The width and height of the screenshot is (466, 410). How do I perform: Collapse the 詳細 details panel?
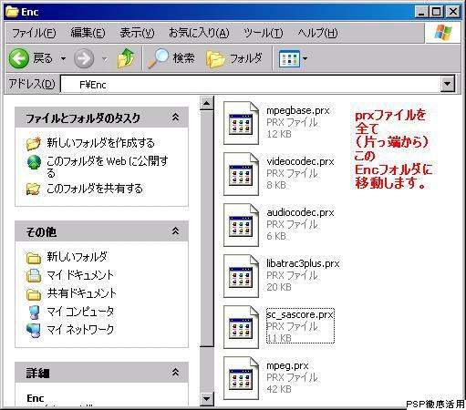pyautogui.click(x=175, y=373)
